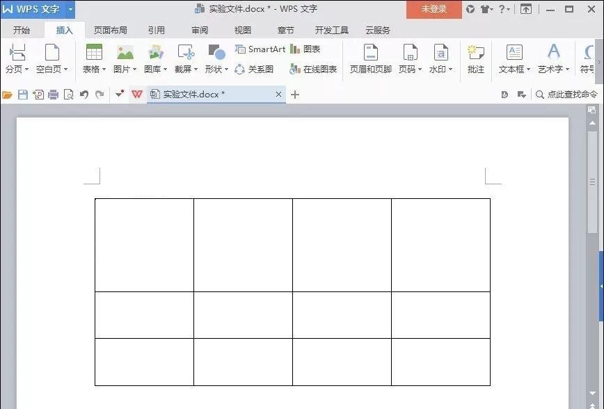
Task: Expand the 页码 dropdown arrow
Action: click(420, 70)
